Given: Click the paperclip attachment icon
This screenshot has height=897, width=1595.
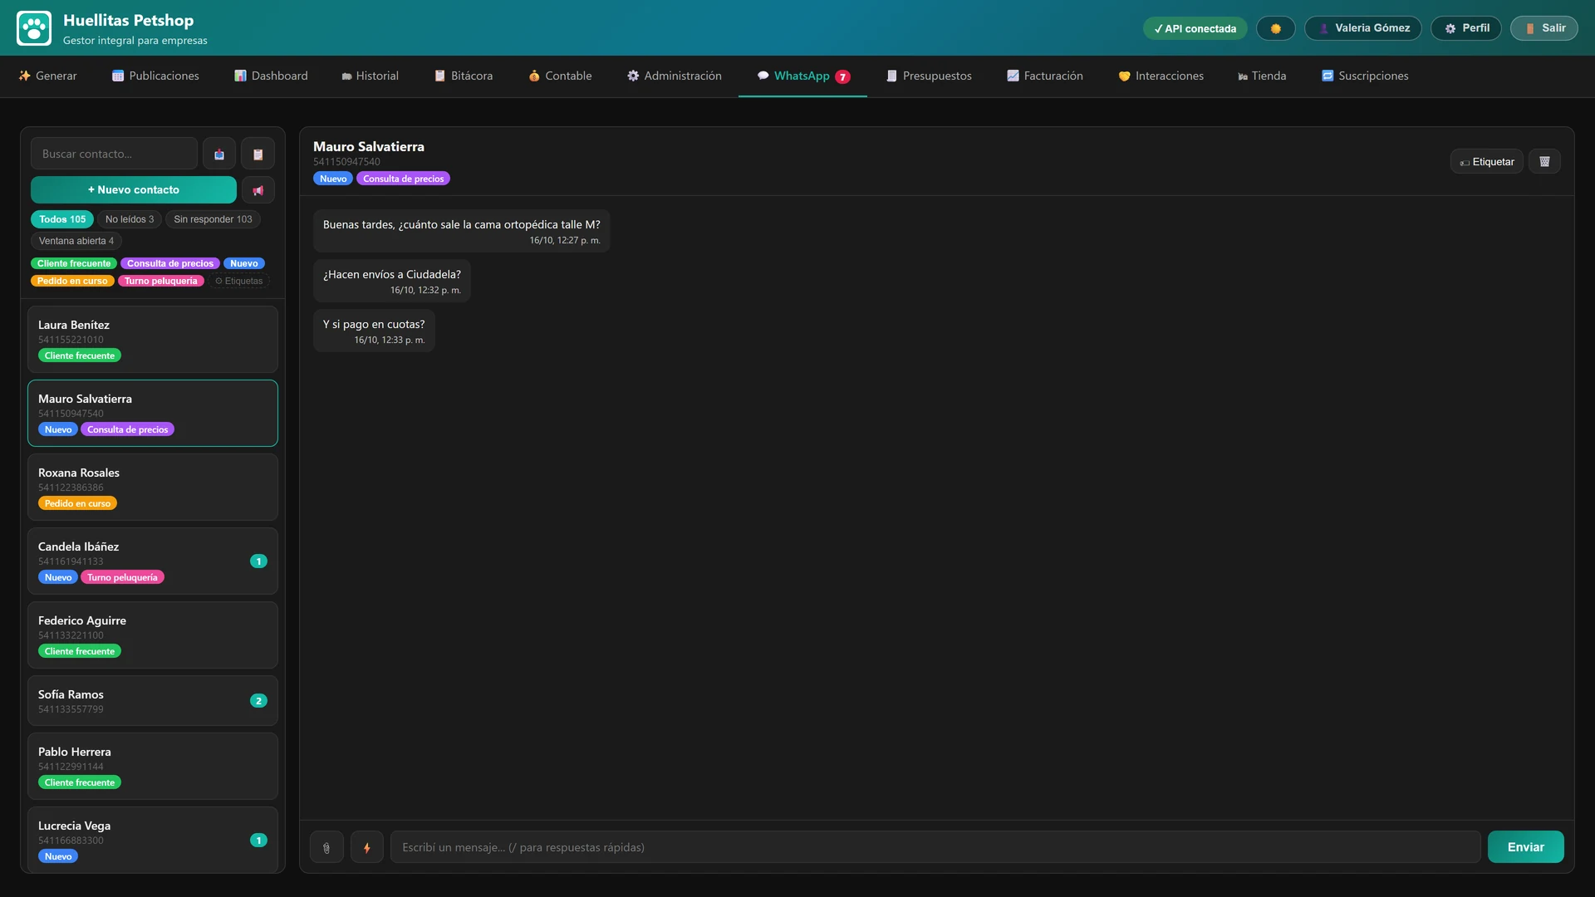Looking at the screenshot, I should pyautogui.click(x=326, y=847).
